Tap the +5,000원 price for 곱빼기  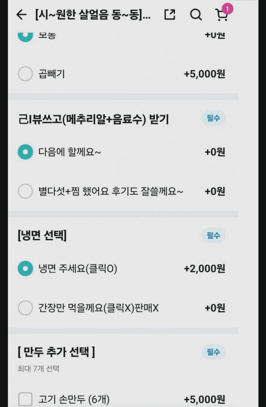(205, 74)
